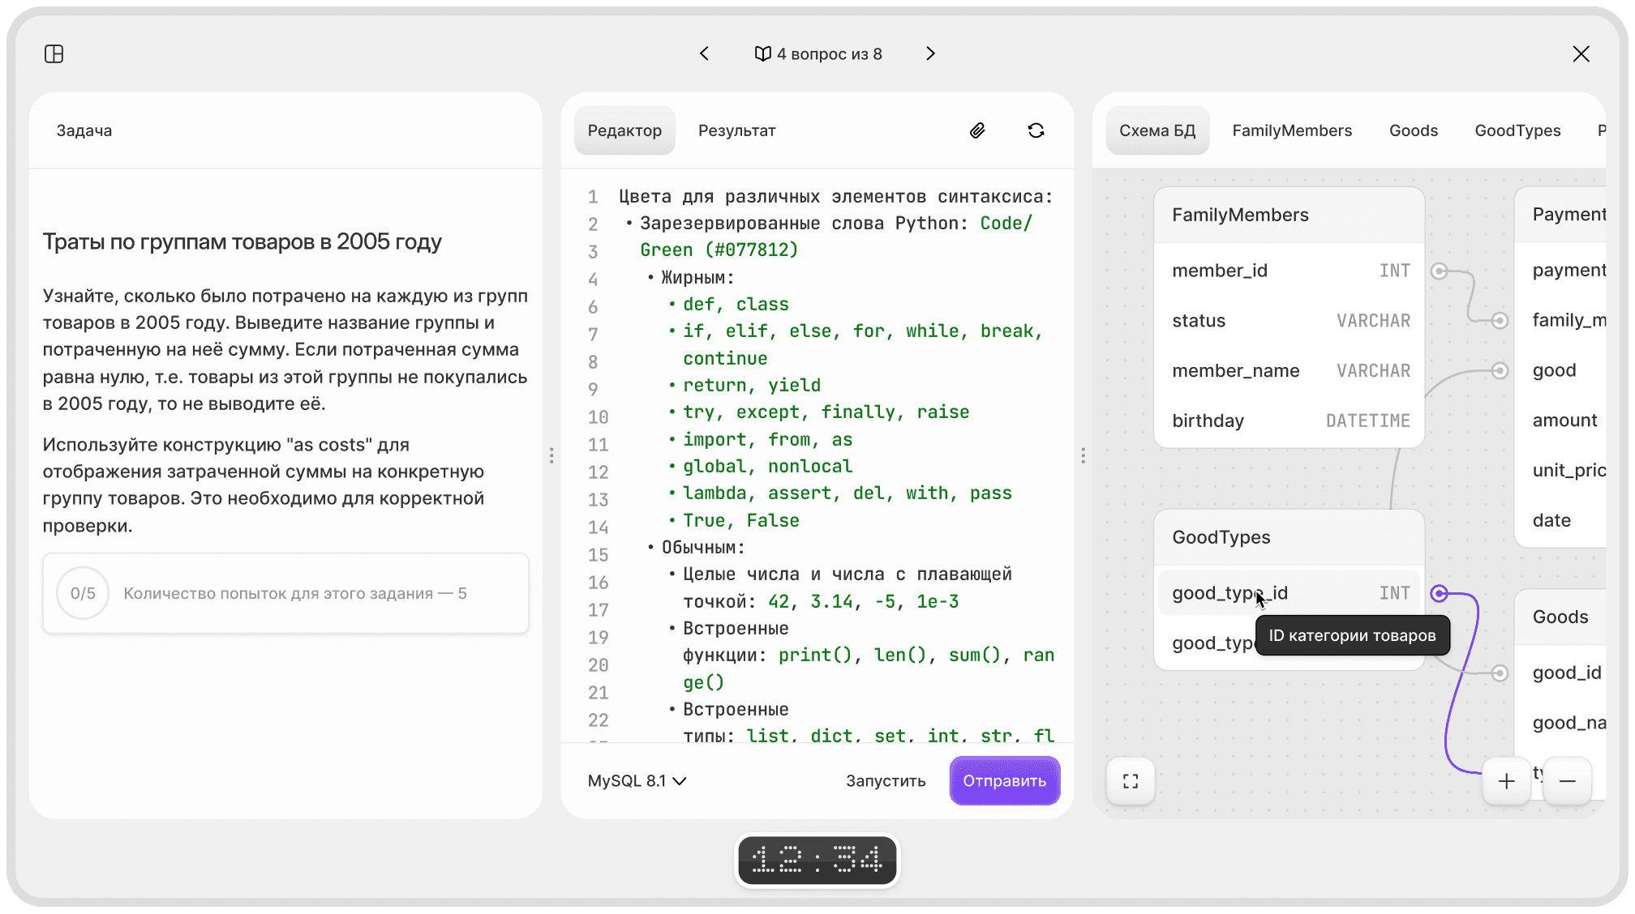Run the query with Запустить
The image size is (1635, 914).
tap(886, 781)
